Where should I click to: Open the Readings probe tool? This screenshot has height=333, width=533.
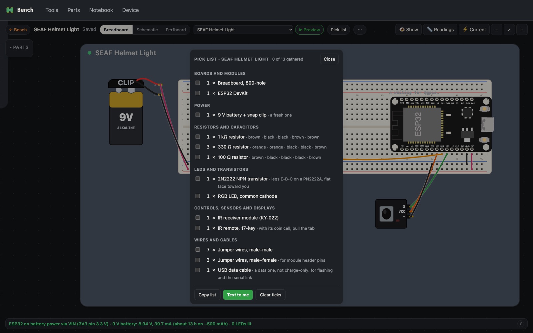click(440, 30)
